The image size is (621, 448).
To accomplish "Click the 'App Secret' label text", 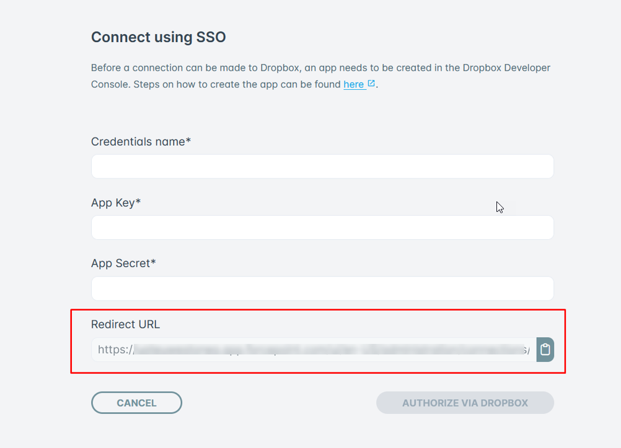I will pyautogui.click(x=120, y=263).
